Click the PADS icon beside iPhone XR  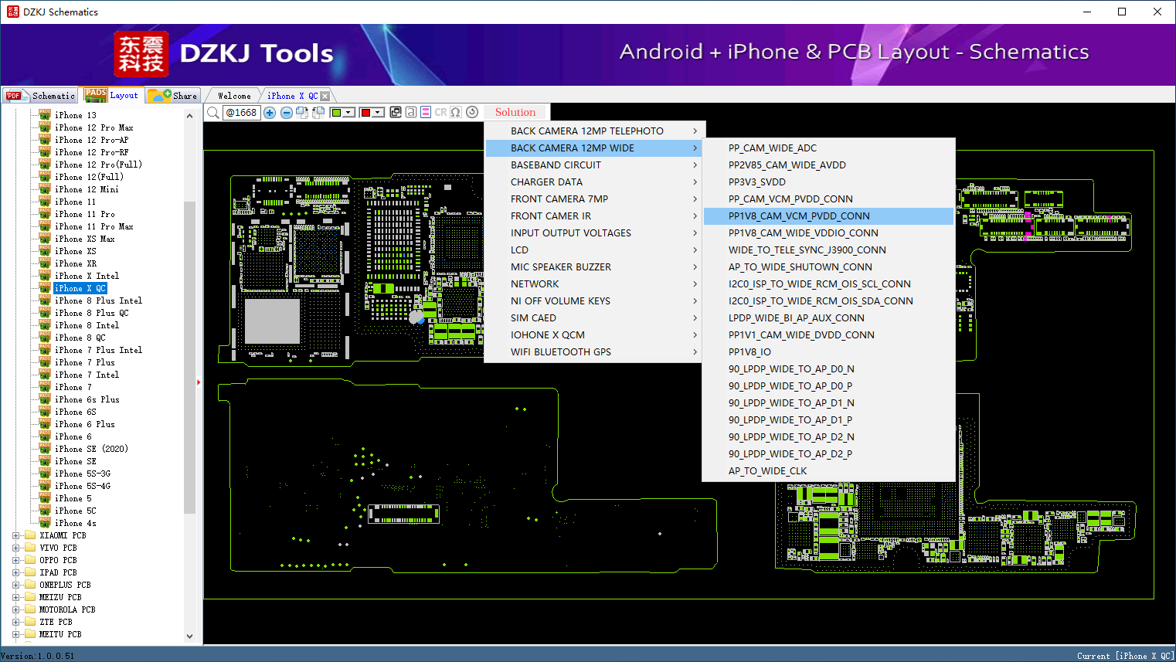pyautogui.click(x=45, y=263)
